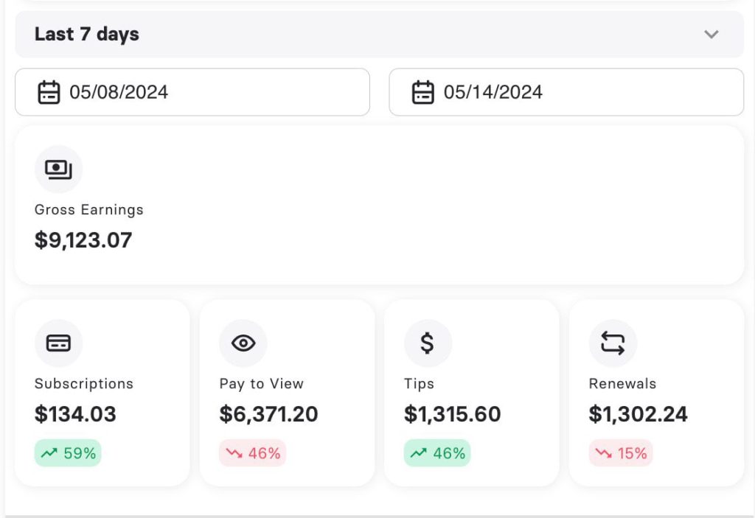Expand the period selector chevron arrow
Screen dimensions: 755x518
point(711,35)
